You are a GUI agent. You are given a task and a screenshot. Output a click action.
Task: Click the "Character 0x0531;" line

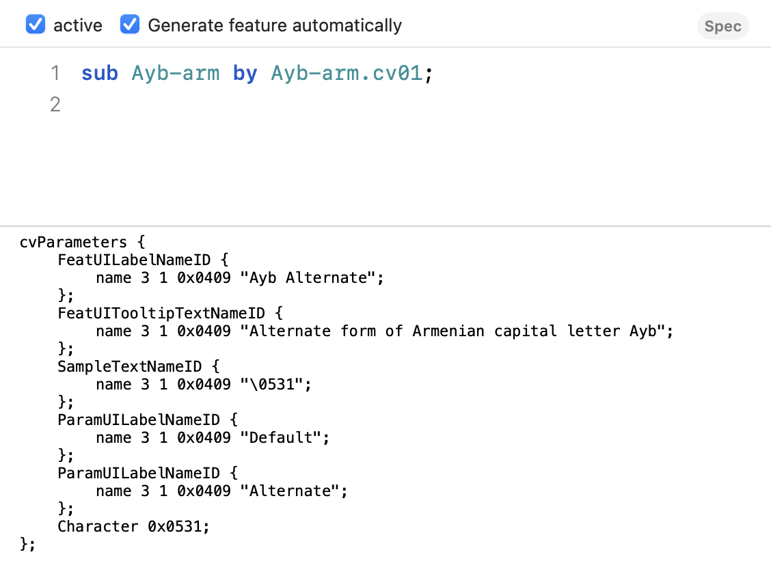tap(133, 526)
